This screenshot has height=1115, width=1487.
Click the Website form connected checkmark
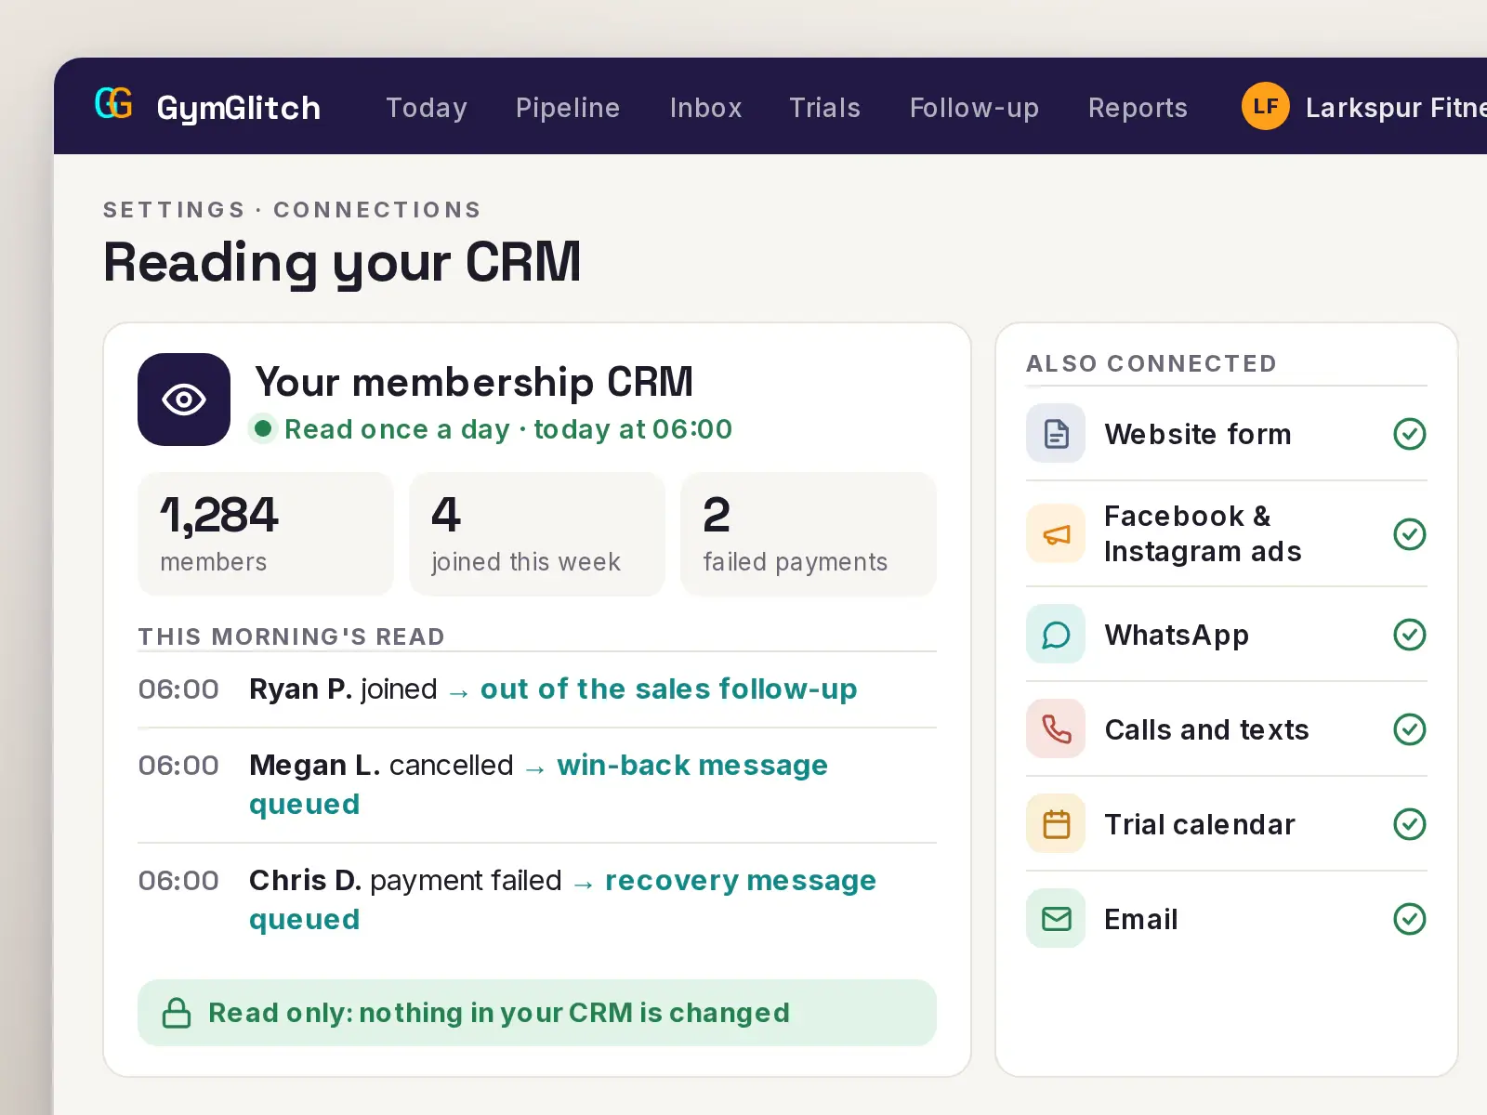click(1410, 433)
